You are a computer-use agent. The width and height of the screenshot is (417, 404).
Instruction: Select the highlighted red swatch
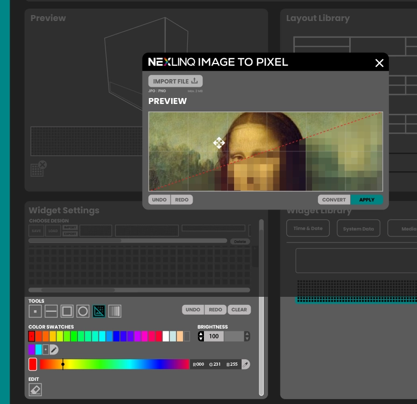[32, 336]
